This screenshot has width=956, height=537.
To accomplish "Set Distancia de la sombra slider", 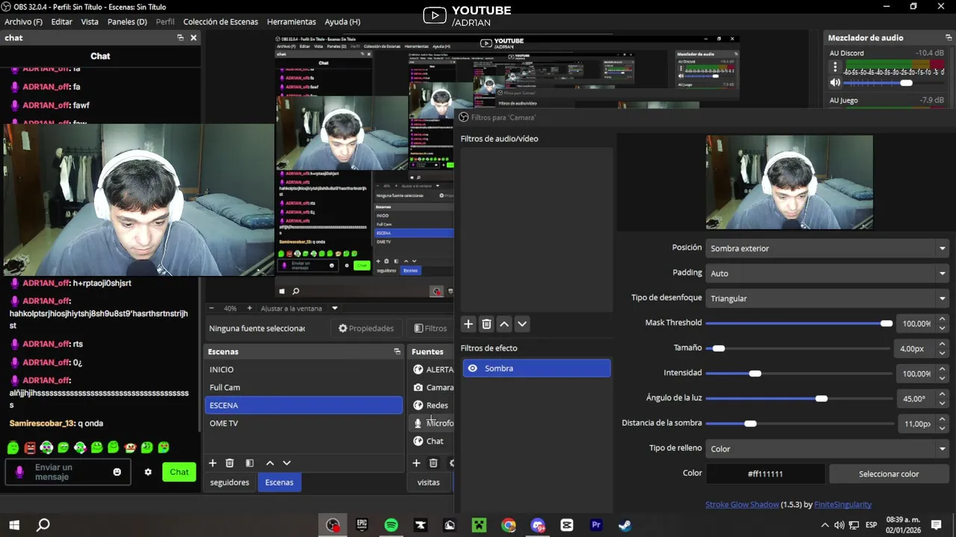I will point(799,424).
